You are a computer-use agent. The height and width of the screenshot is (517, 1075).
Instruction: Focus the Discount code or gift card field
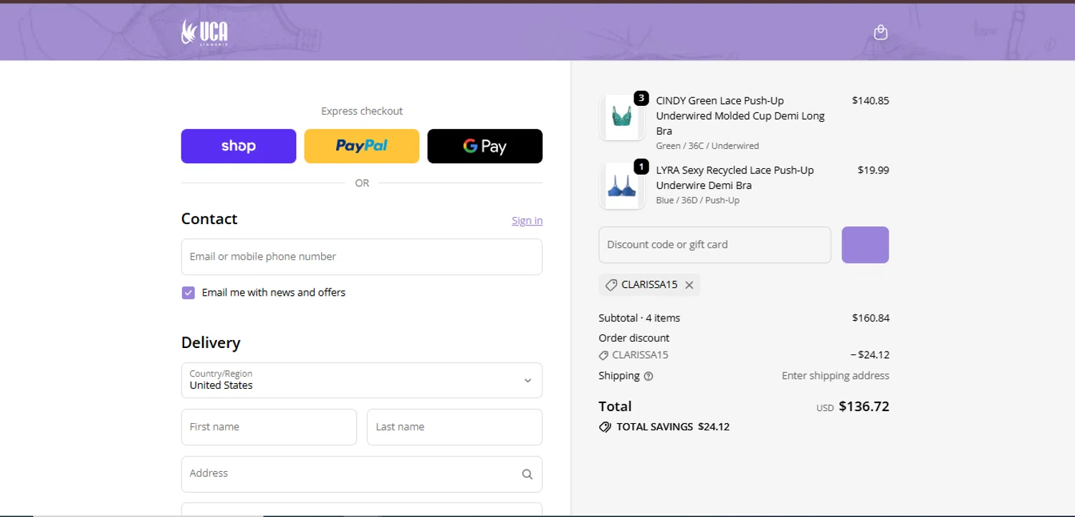715,245
